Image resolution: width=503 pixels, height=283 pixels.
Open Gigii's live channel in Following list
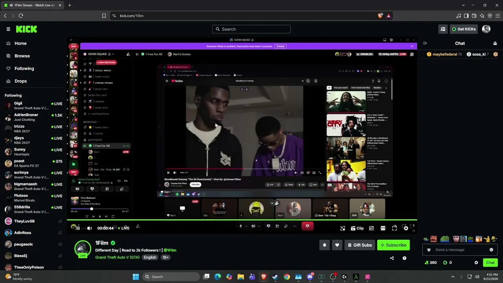tap(33, 106)
